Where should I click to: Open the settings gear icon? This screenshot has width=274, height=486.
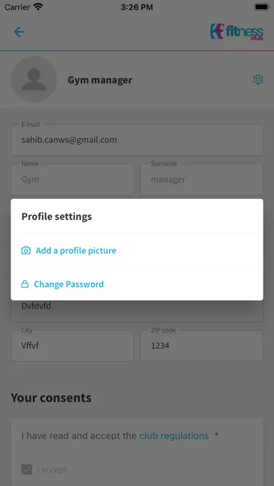point(258,80)
